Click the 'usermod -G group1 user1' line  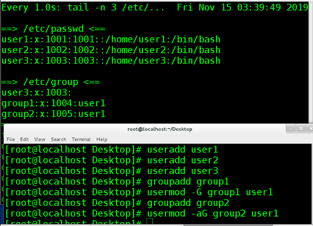pos(139,192)
